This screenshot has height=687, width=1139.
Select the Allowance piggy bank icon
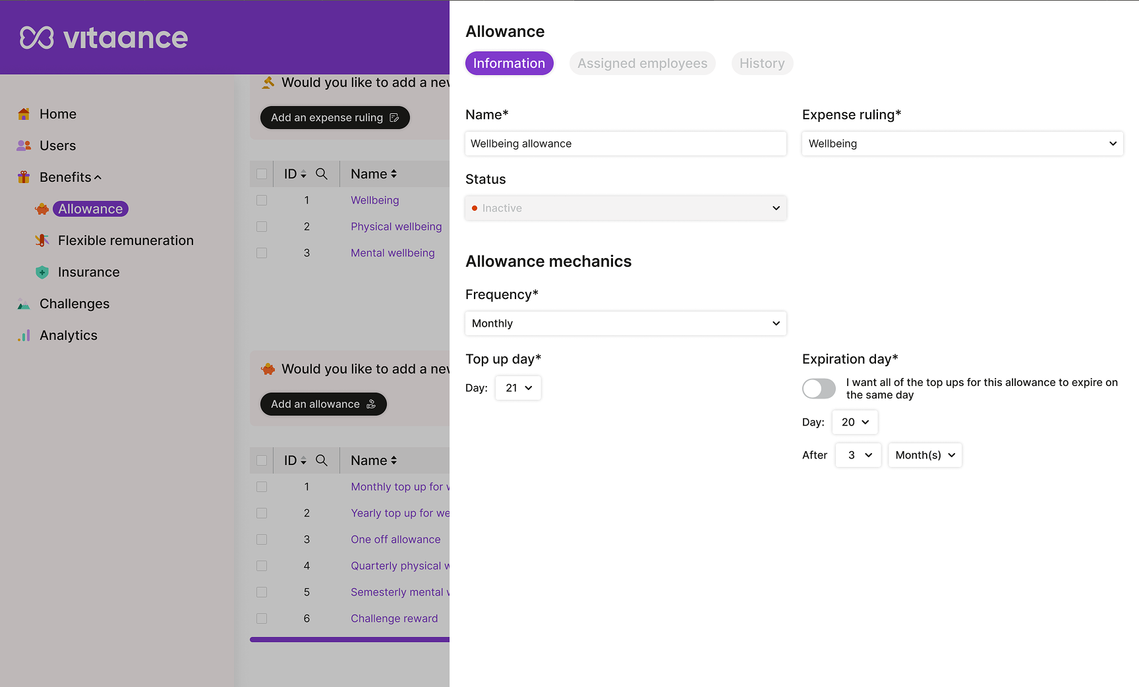42,208
